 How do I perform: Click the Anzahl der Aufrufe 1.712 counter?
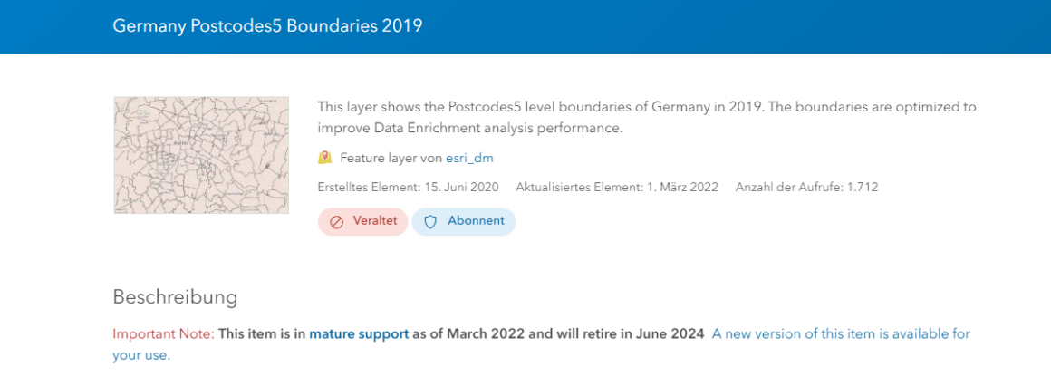click(x=806, y=188)
